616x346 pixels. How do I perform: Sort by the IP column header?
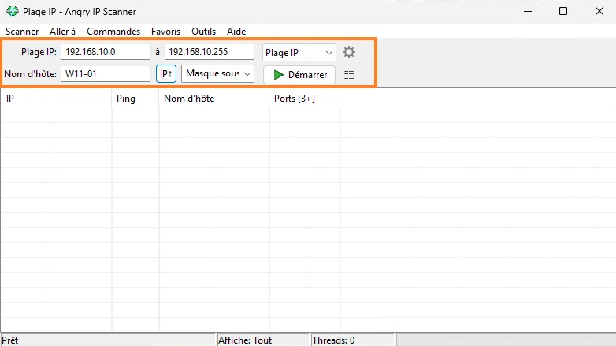coord(56,99)
